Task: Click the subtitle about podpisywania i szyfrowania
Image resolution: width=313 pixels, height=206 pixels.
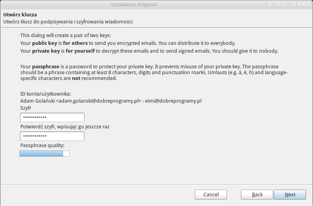Action: pos(68,22)
